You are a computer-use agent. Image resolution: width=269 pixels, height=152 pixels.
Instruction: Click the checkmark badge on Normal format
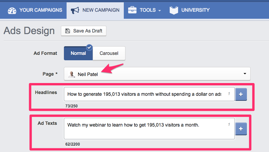point(89,47)
